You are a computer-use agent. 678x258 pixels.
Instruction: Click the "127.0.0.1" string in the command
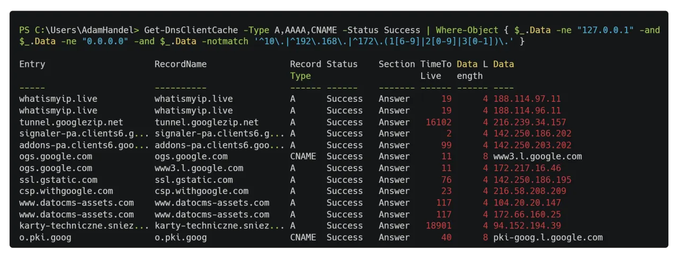tap(608, 30)
